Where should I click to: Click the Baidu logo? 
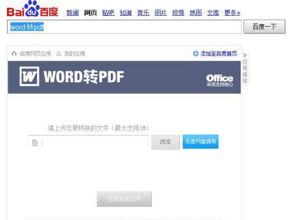32,9
